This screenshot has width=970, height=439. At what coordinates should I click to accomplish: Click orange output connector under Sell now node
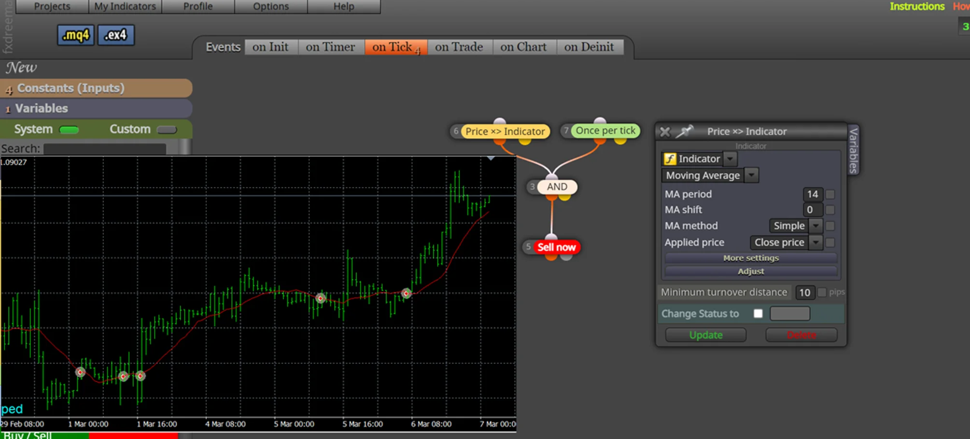click(x=551, y=257)
